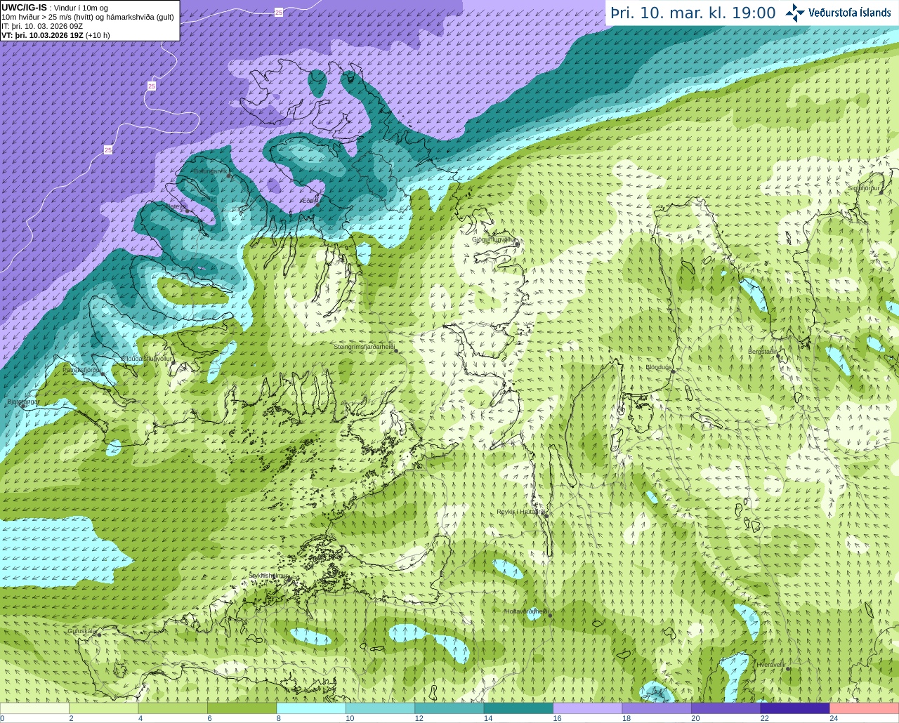
Task: Click the Veðurstofa Íslands name text
Action: coord(849,13)
